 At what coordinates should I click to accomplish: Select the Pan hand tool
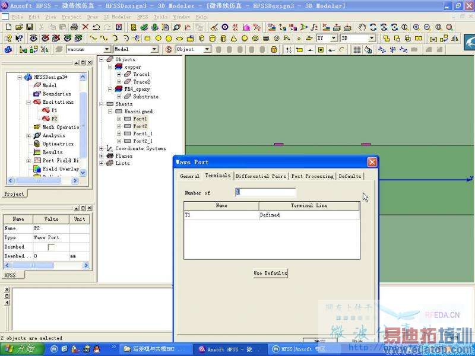pos(362,27)
